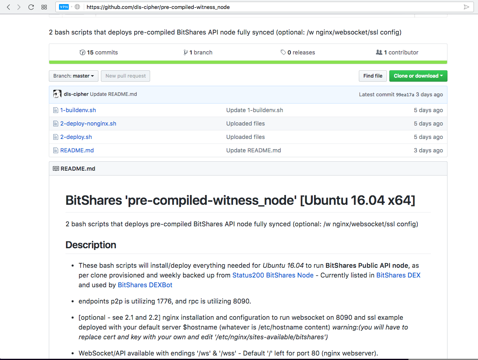Click the book icon in README.md header

coord(56,169)
